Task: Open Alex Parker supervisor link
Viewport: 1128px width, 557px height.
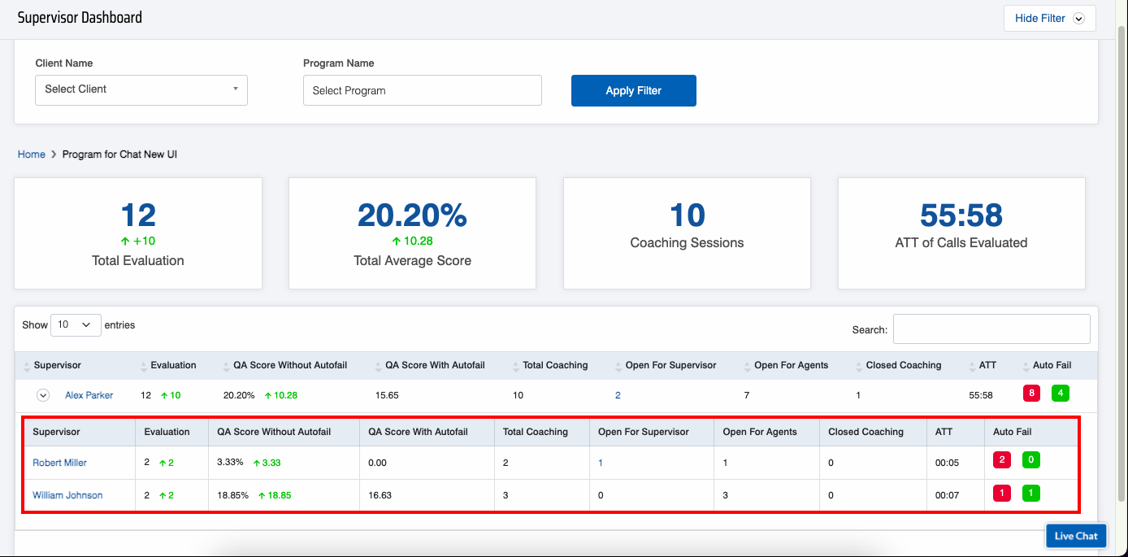Action: (89, 395)
